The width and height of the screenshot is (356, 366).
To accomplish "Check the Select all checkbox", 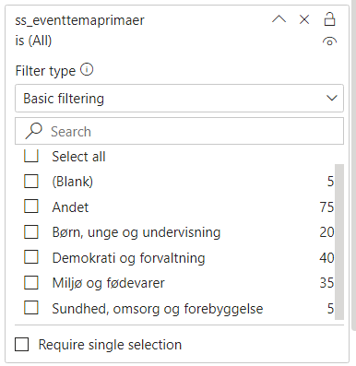I will (x=31, y=156).
